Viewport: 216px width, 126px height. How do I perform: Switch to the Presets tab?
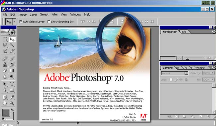200,68
